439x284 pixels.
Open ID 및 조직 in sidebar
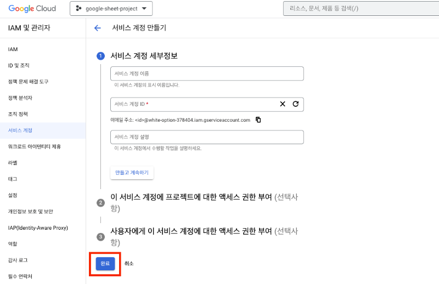point(19,65)
